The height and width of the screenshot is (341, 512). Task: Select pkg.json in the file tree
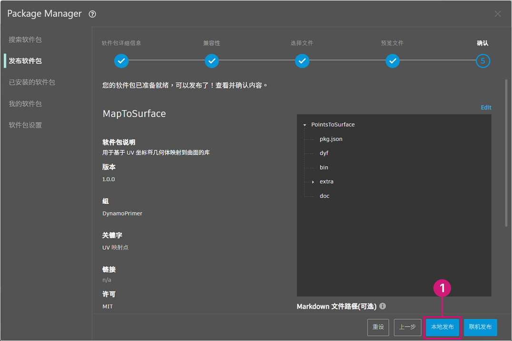click(331, 139)
